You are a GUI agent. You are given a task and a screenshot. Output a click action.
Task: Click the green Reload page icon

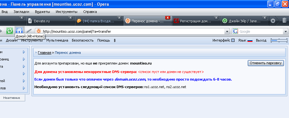point(9,31)
